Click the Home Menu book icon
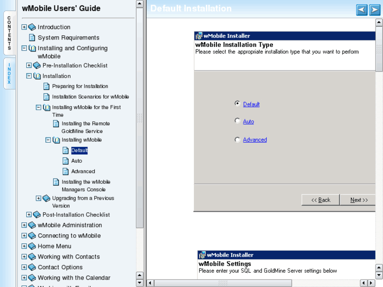This screenshot has height=287, width=383. (x=32, y=246)
